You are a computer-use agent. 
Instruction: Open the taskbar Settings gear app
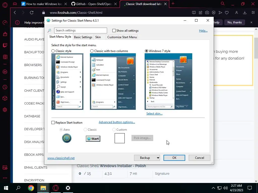point(68,188)
